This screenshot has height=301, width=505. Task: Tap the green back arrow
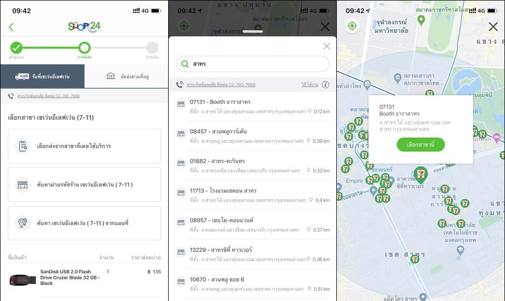[11, 27]
